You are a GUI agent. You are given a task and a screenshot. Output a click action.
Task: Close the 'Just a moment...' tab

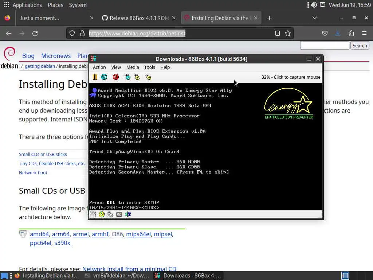(x=91, y=18)
